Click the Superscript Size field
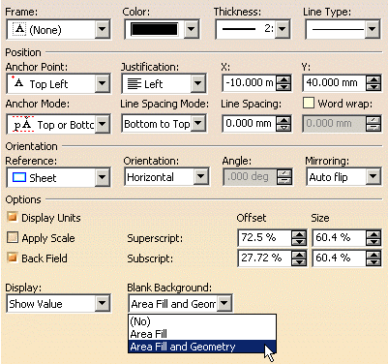This screenshot has width=388, height=364. pyautogui.click(x=339, y=238)
